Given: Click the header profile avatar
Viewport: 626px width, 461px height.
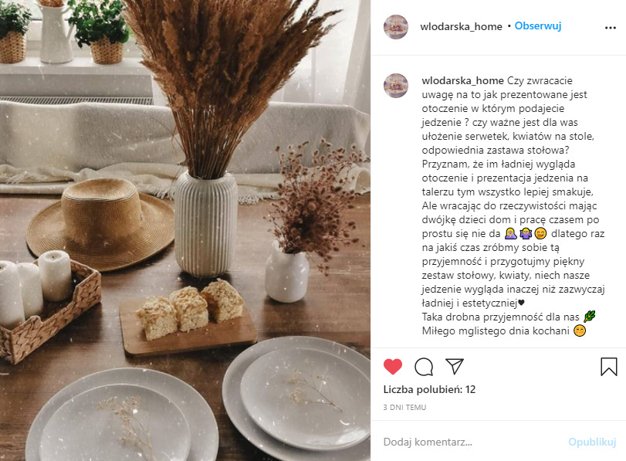Looking at the screenshot, I should [396, 27].
